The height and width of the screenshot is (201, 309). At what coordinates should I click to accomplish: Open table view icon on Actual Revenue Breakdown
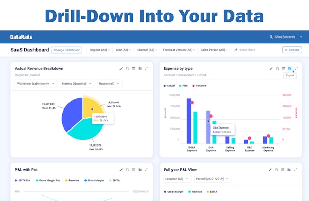pyautogui.click(x=133, y=69)
